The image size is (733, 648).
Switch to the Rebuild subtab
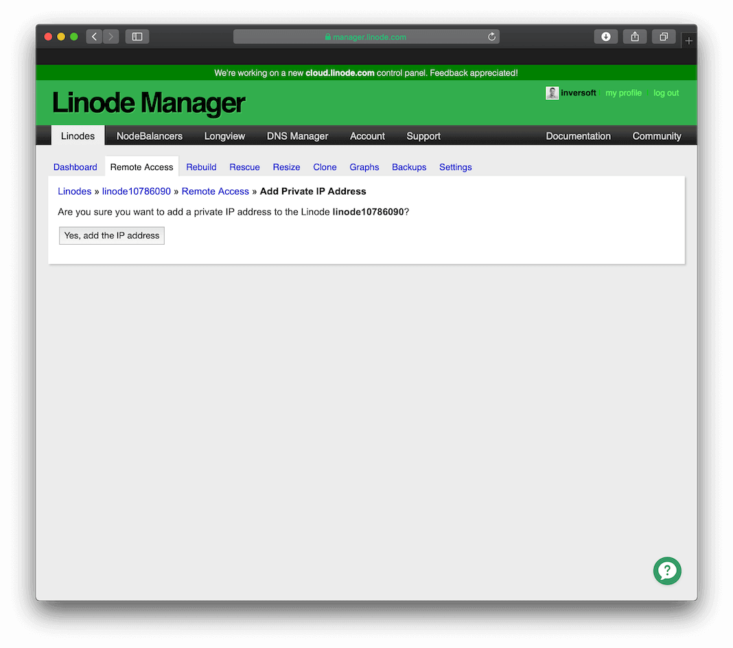coord(201,167)
